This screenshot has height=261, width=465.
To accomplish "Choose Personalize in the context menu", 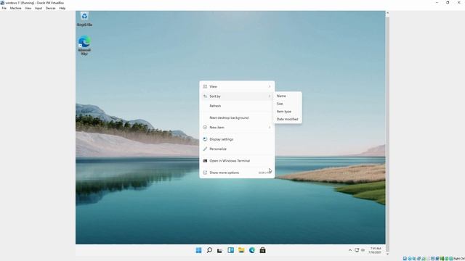I will pos(237,149).
